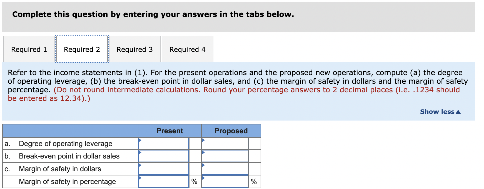Click the blue marker on Proposed break-even cell
The height and width of the screenshot is (189, 484).
click(204, 153)
